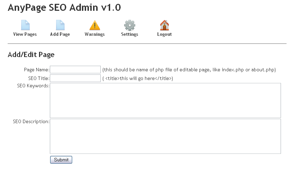Select the View Pages text link

click(25, 34)
